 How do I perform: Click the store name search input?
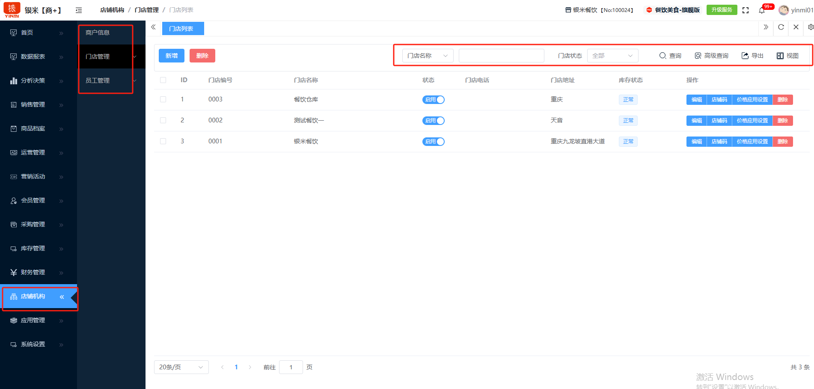[x=501, y=56]
